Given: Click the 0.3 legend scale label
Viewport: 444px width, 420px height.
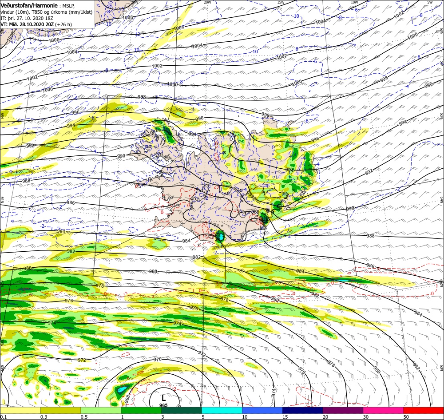Looking at the screenshot, I should (44, 417).
